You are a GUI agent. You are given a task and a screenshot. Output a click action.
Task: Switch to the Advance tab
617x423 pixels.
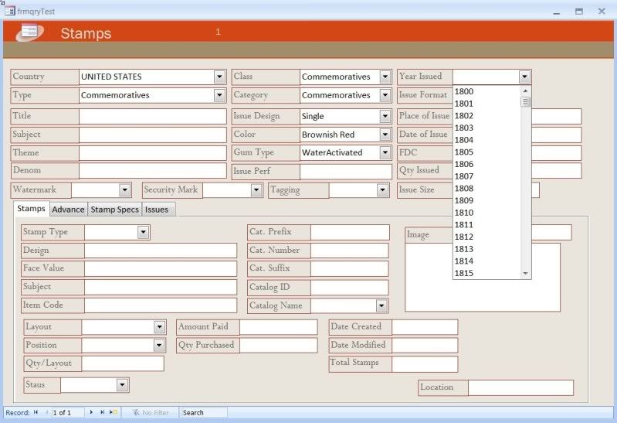tap(68, 210)
